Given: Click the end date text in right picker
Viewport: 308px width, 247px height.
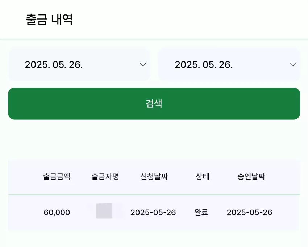Looking at the screenshot, I should pos(204,64).
